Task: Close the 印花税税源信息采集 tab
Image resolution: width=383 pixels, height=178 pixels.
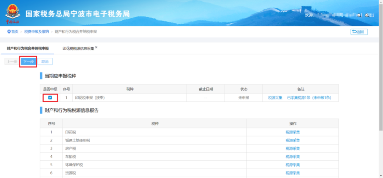Action: click(96, 47)
